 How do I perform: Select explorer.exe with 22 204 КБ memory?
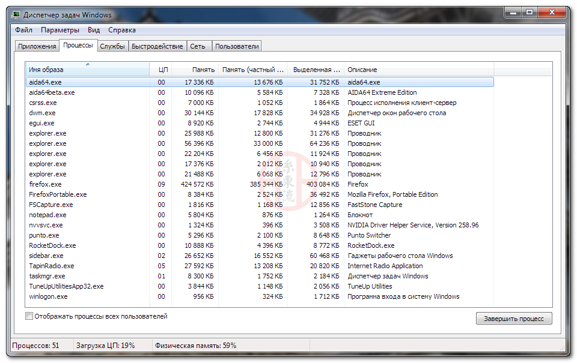(260, 154)
